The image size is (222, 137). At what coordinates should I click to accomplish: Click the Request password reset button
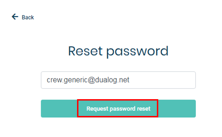[x=118, y=109]
